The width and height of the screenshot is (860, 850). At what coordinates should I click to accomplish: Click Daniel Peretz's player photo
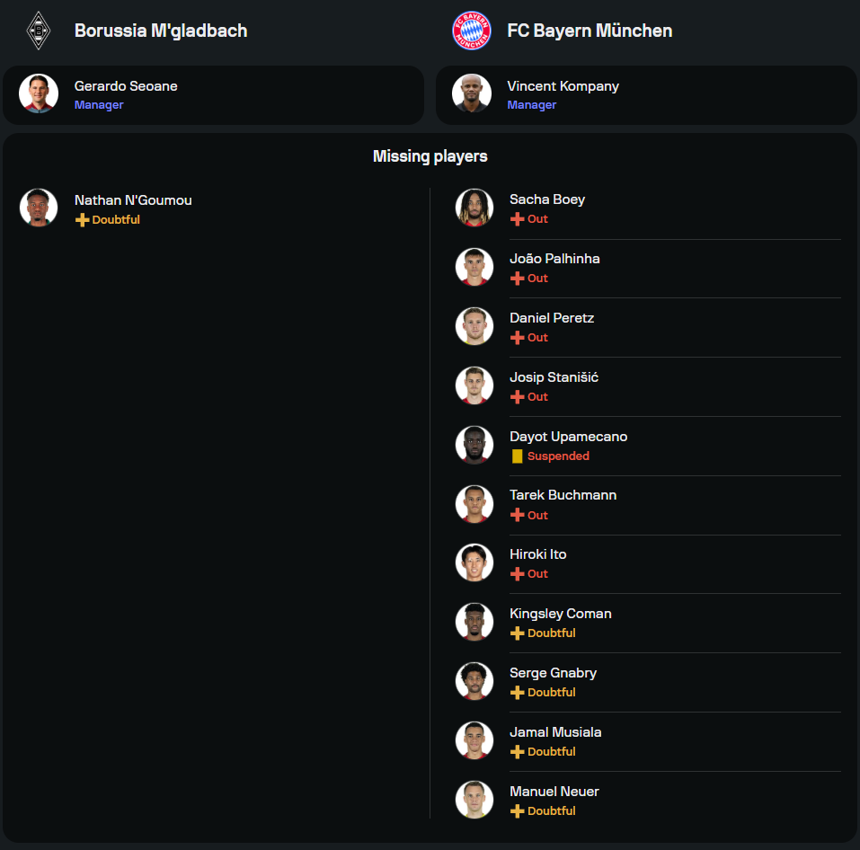point(474,326)
